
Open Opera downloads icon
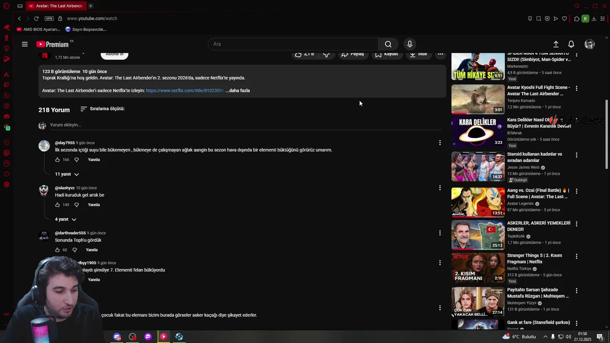(x=594, y=19)
